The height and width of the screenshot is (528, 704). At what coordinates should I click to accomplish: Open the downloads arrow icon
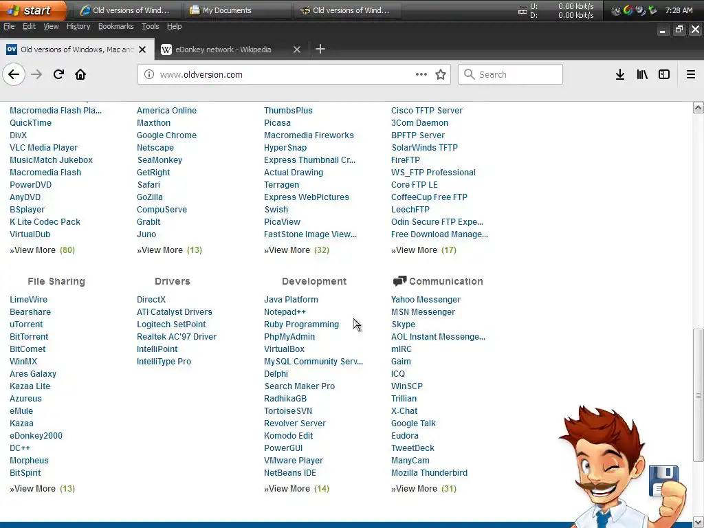coord(620,74)
